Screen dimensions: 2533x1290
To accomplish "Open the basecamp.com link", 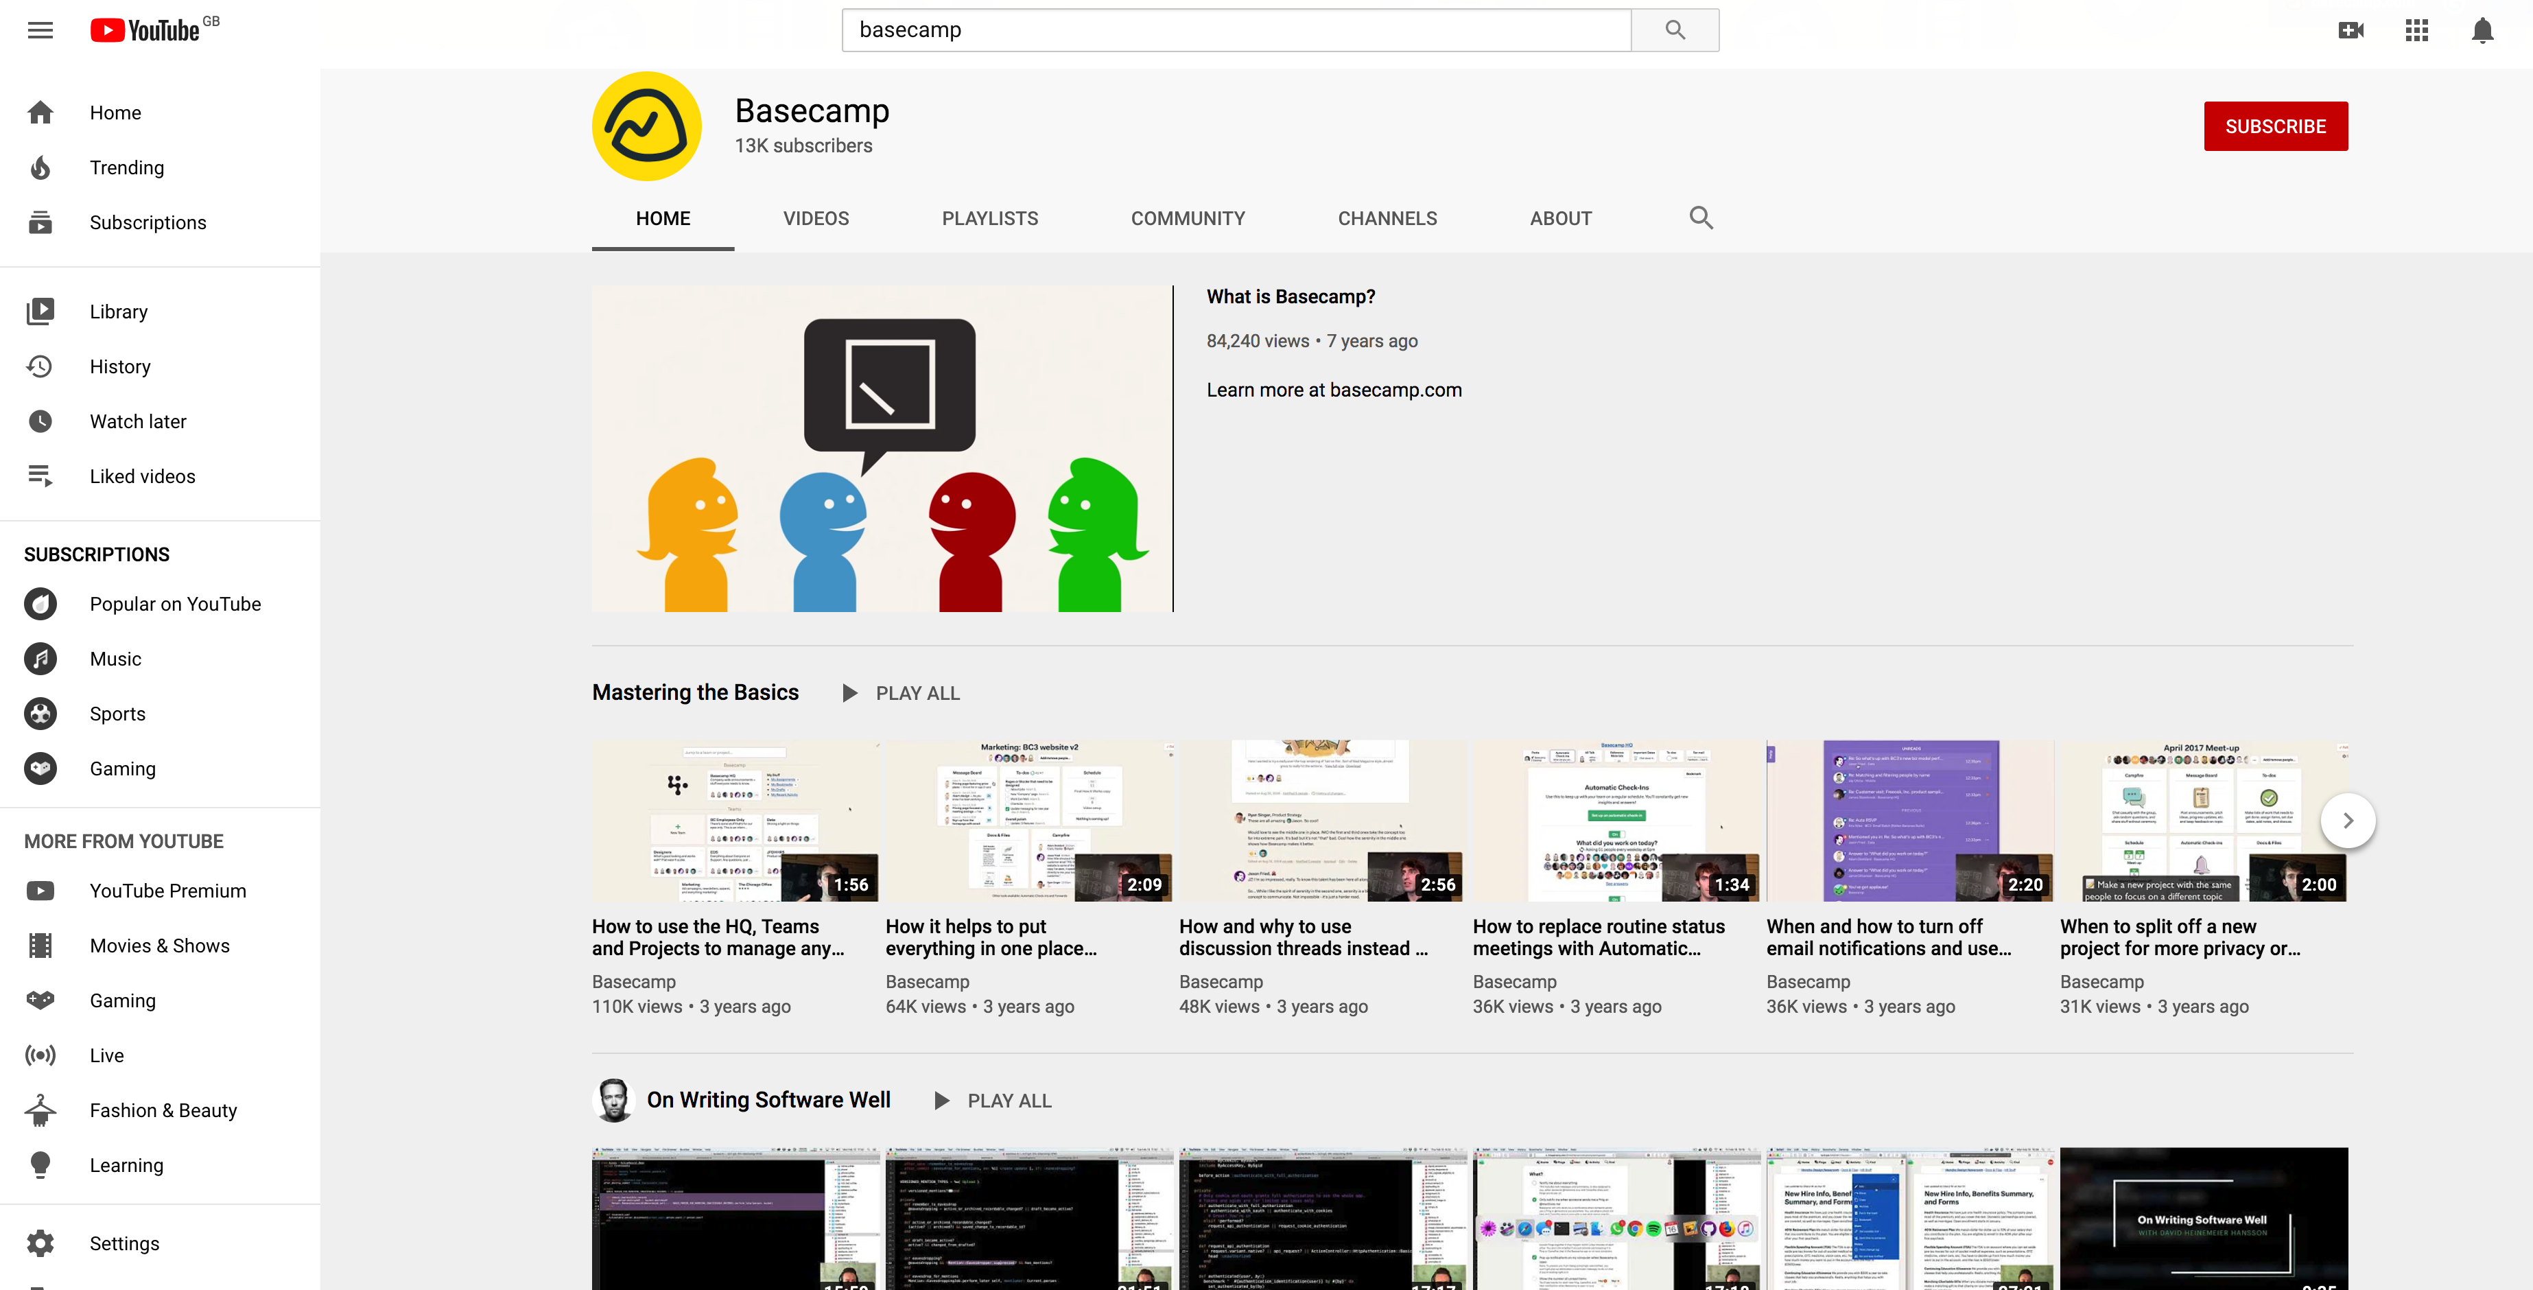I will click(x=1395, y=389).
